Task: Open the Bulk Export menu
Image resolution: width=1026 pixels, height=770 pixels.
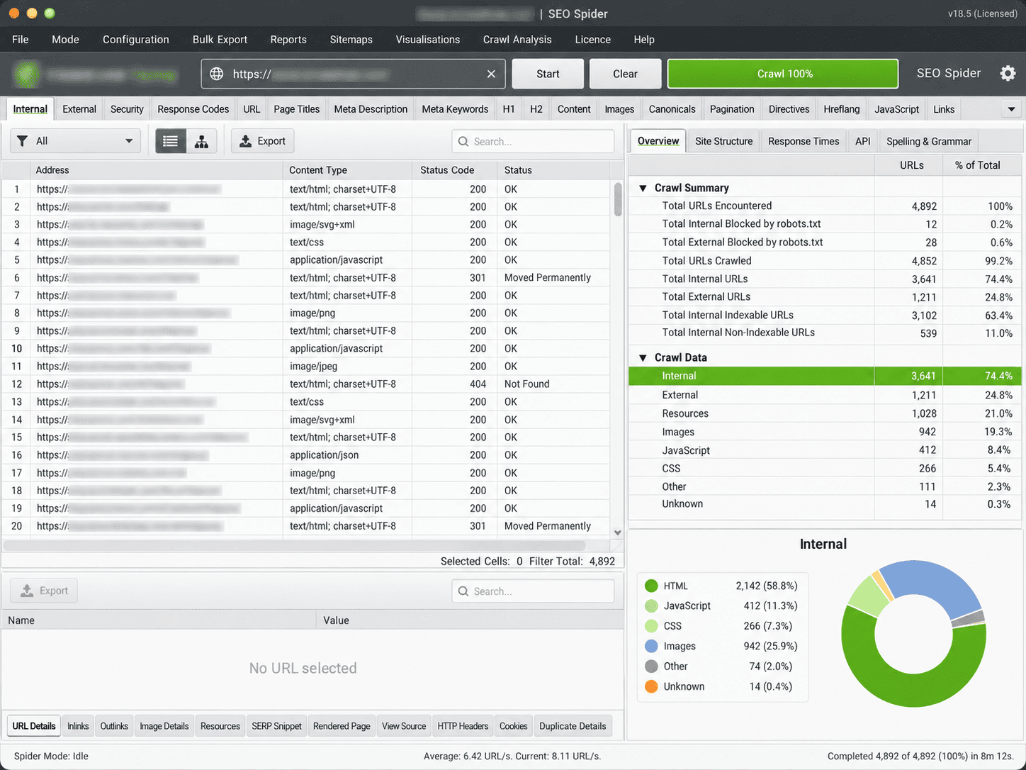Action: pos(220,40)
